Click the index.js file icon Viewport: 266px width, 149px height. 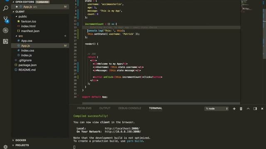point(18,55)
